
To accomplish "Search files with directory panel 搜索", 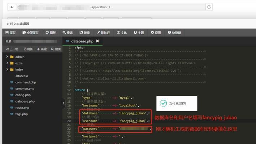I will click(56, 49).
